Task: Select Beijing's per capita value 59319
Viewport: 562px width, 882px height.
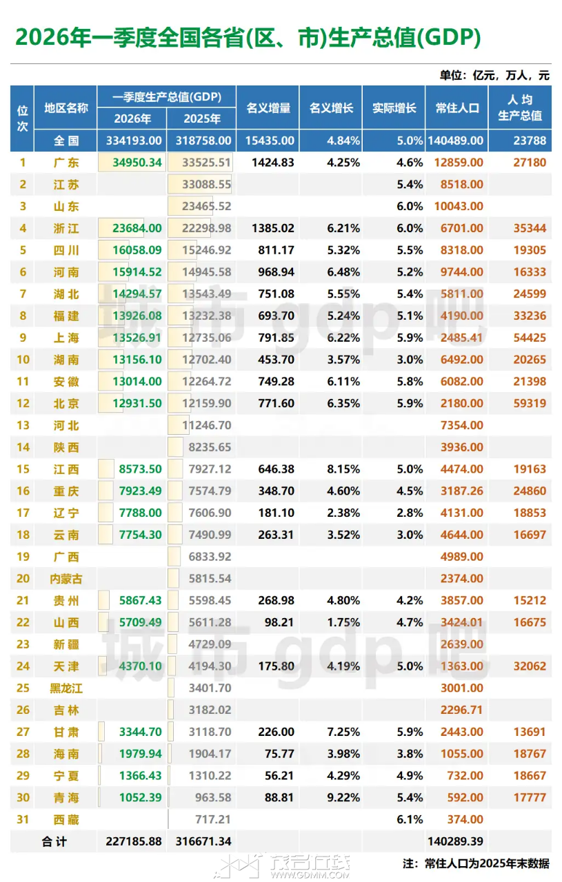Action: tap(530, 403)
